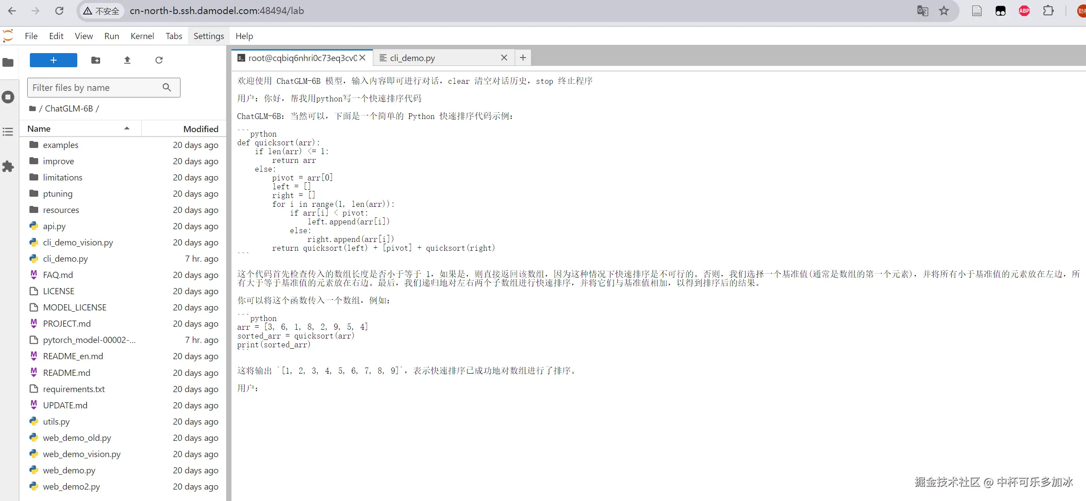Viewport: 1086px width, 501px height.
Task: Switch to the cli_demo.py tab
Action: [x=412, y=58]
